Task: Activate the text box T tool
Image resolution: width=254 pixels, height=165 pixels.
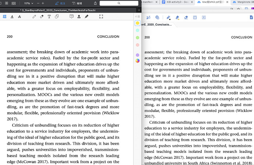Action: (49, 17)
